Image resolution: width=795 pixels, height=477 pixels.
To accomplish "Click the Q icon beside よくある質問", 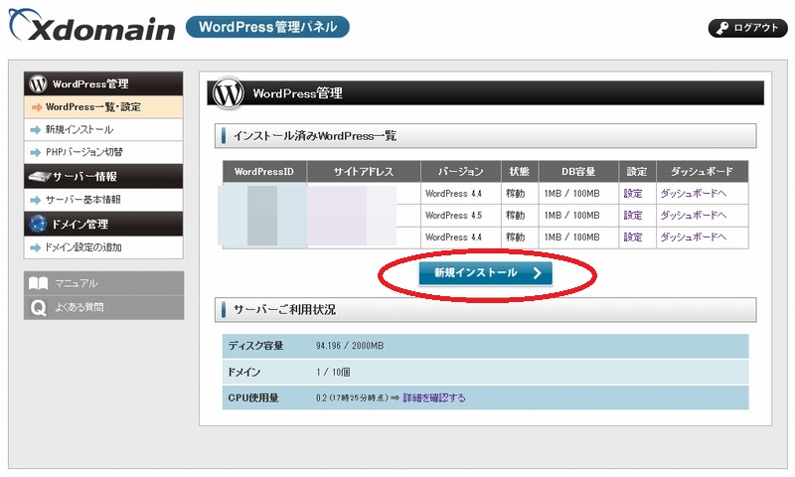I will coord(39,308).
